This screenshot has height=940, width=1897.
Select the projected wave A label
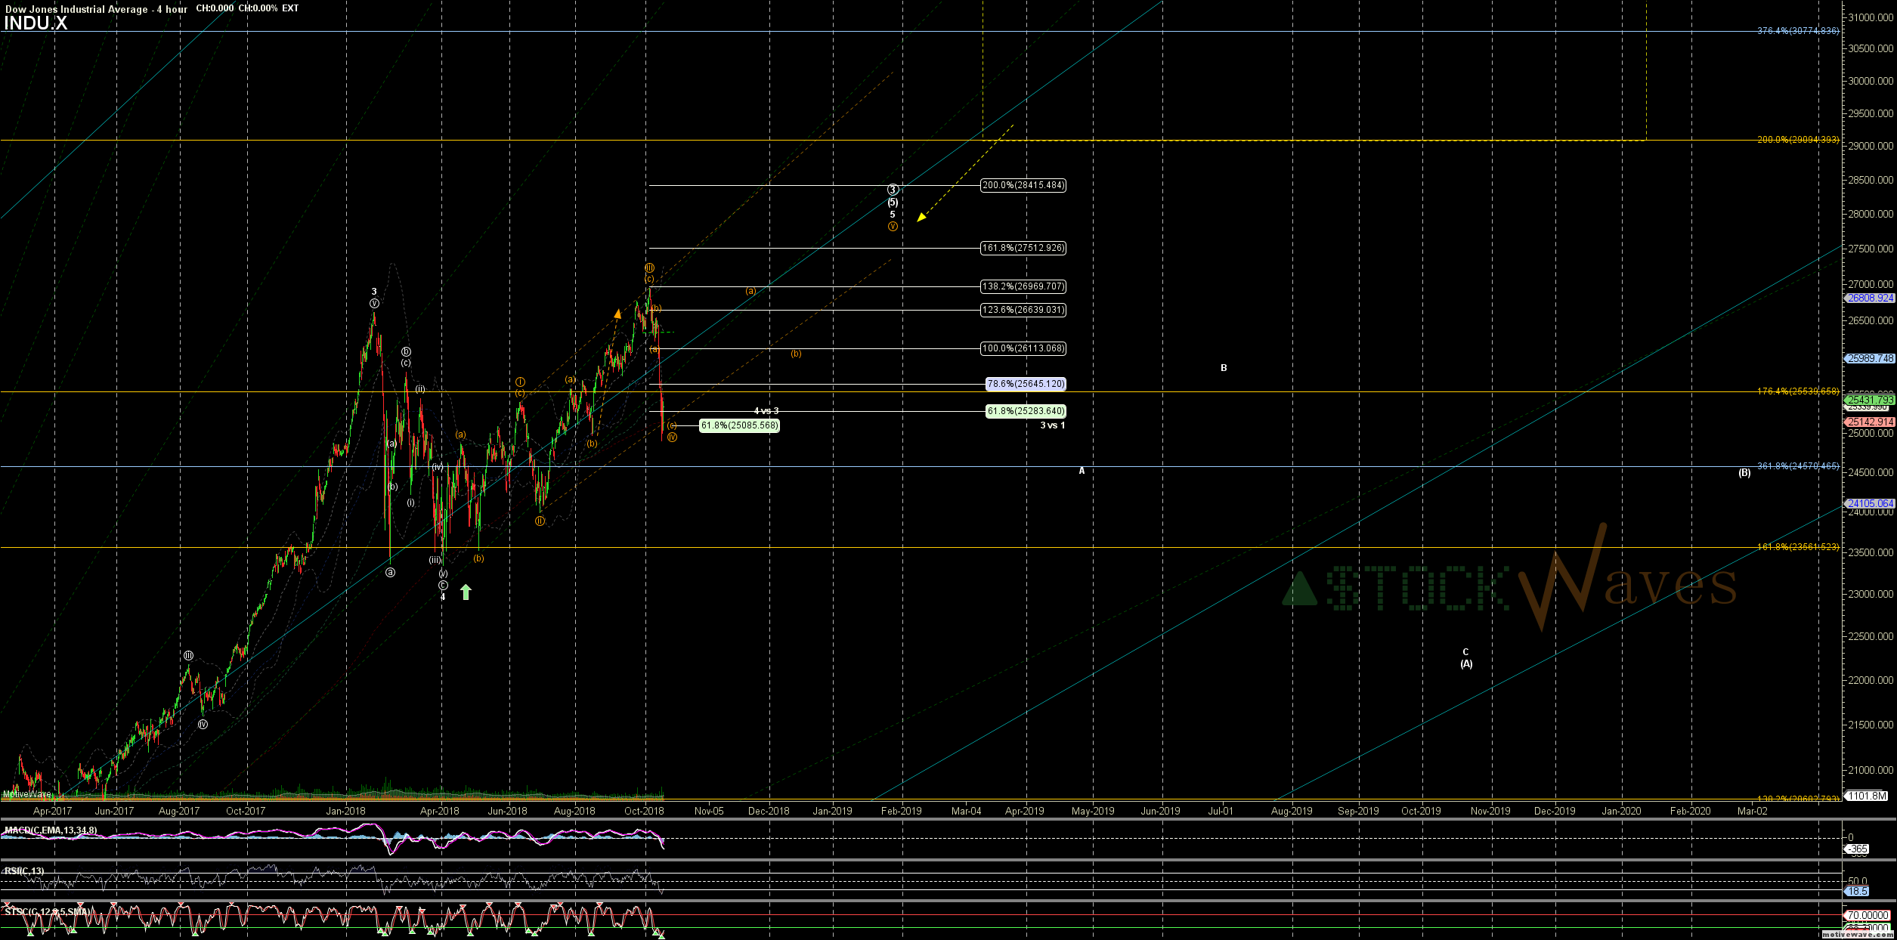[1082, 471]
